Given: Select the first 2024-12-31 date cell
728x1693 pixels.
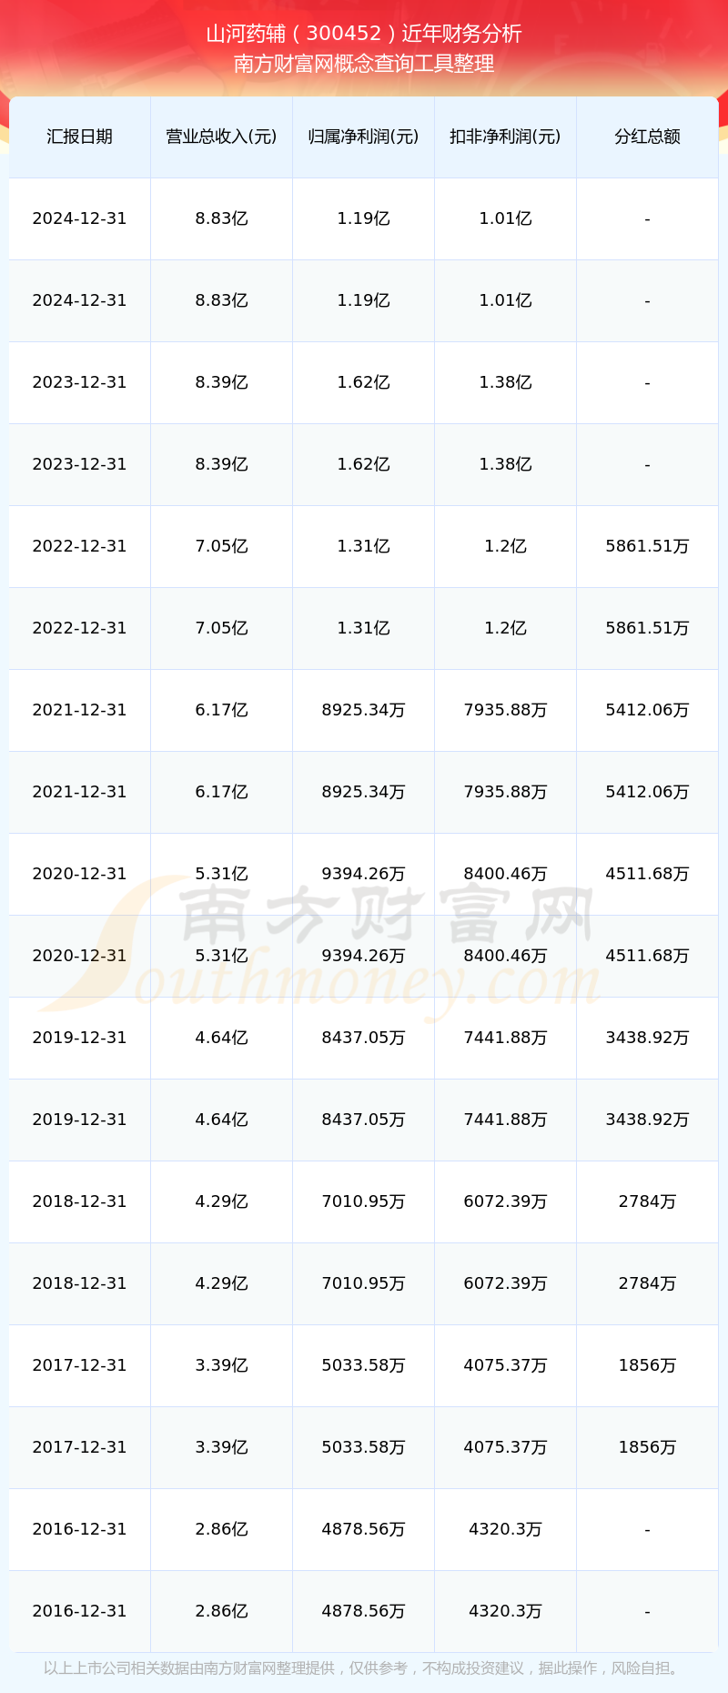Looking at the screenshot, I should pos(80,218).
